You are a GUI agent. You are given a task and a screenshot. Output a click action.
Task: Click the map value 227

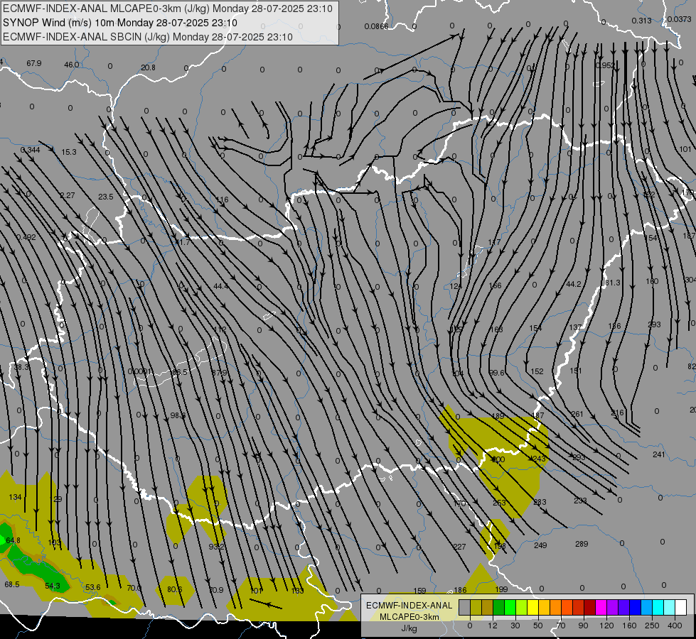click(x=459, y=547)
